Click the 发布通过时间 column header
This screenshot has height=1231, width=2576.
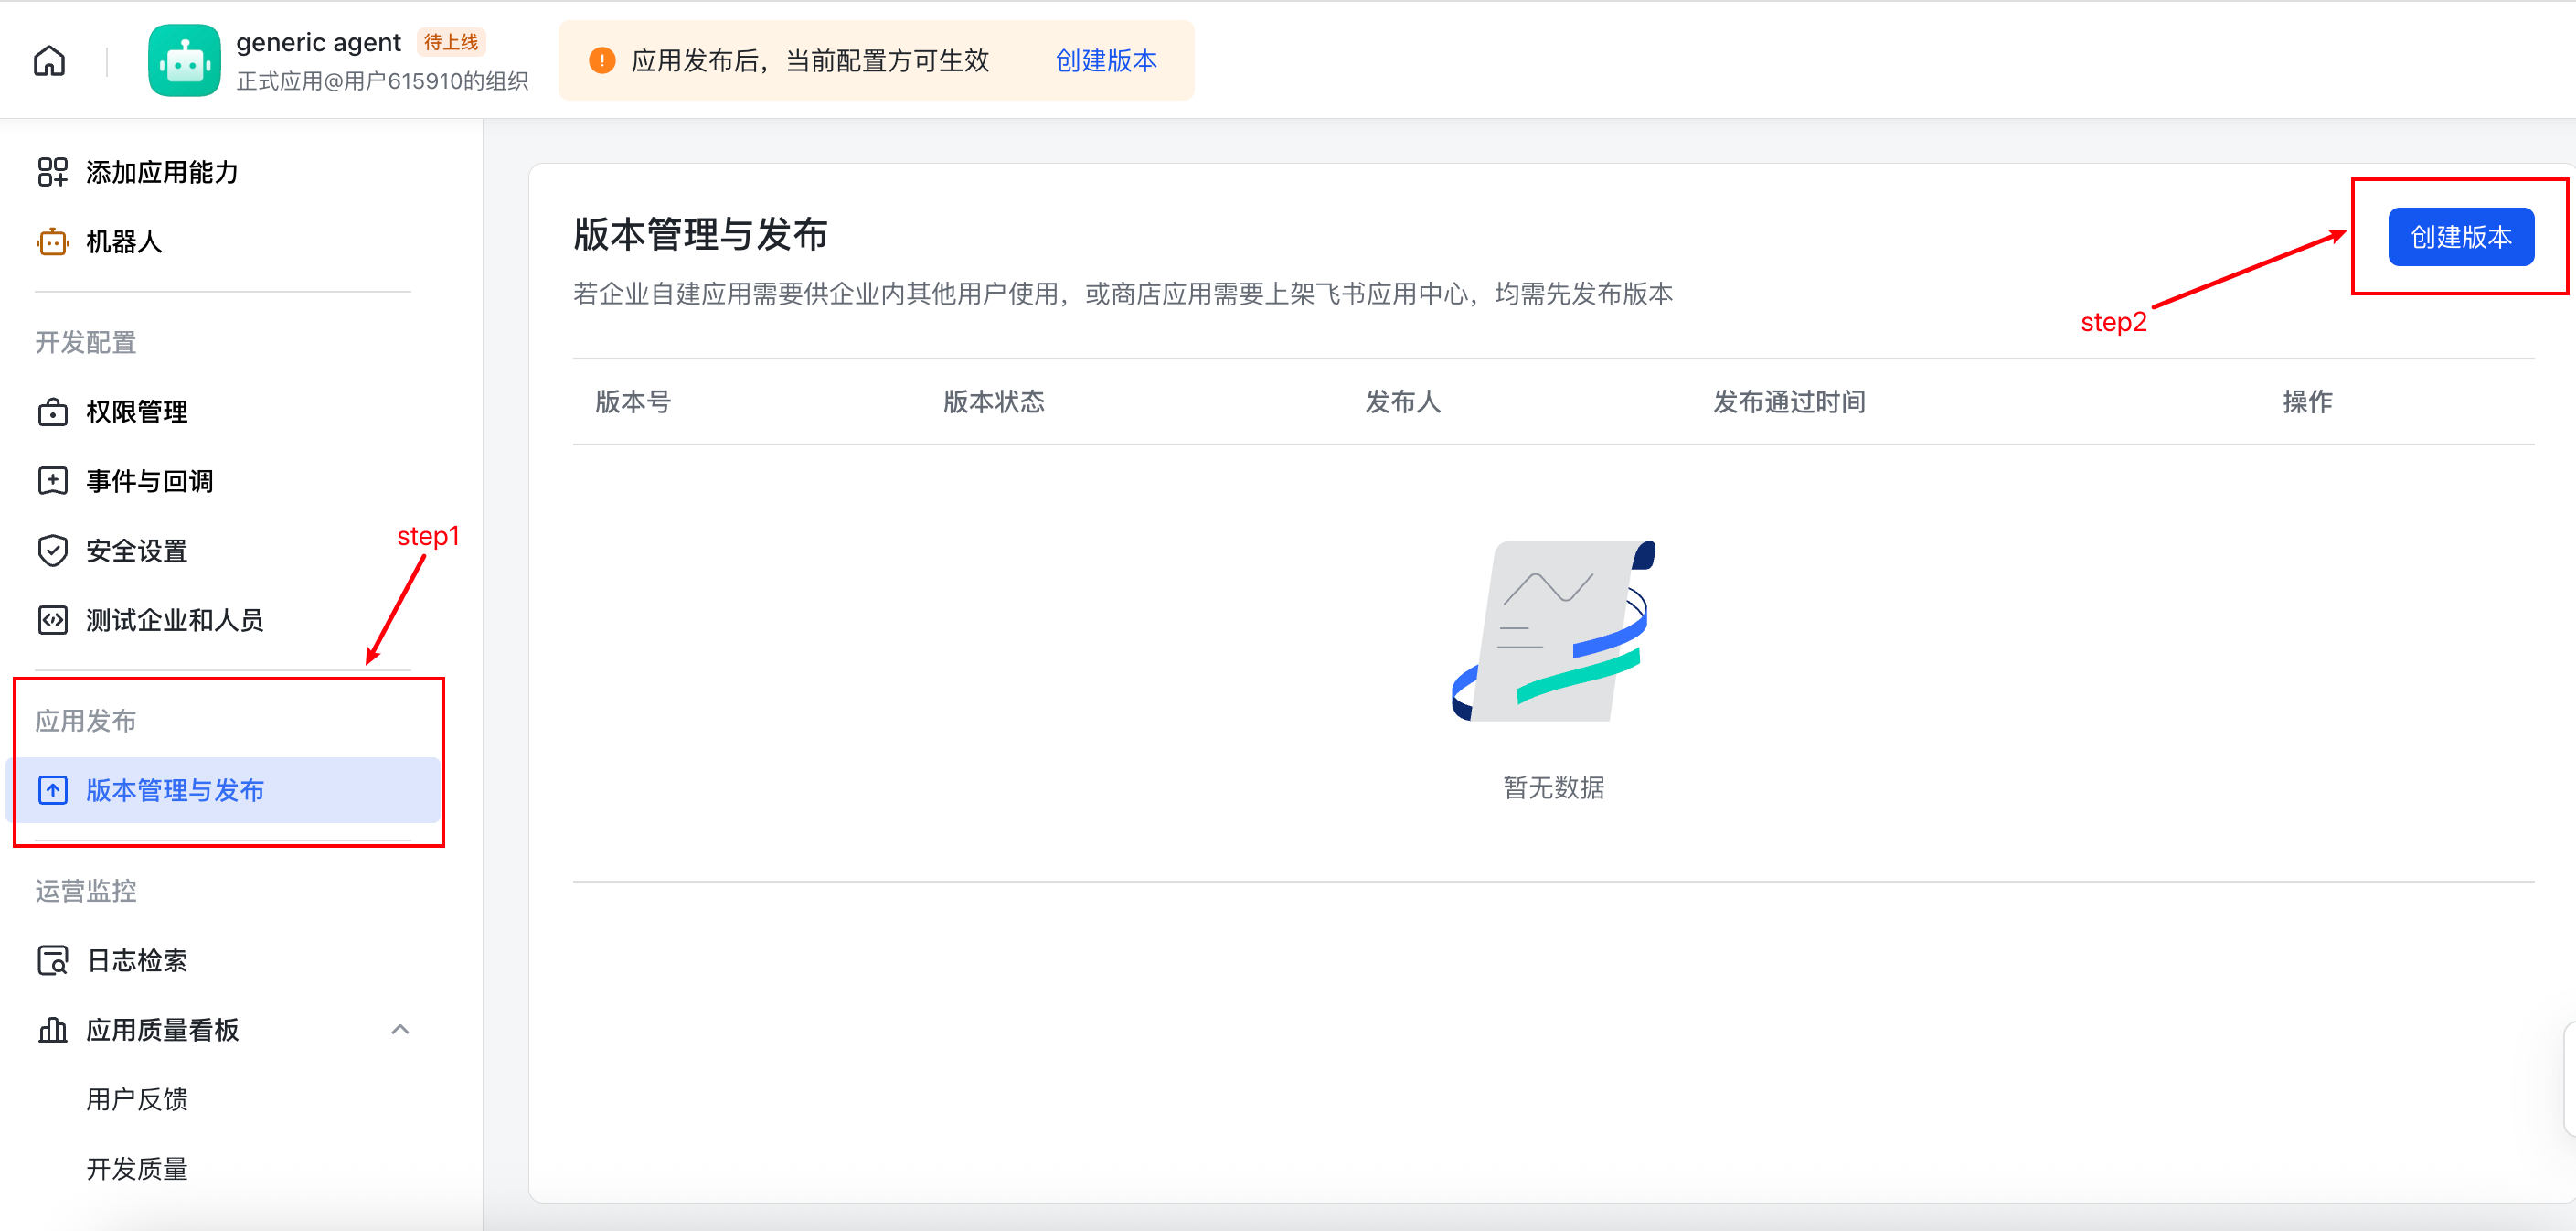pos(1788,402)
